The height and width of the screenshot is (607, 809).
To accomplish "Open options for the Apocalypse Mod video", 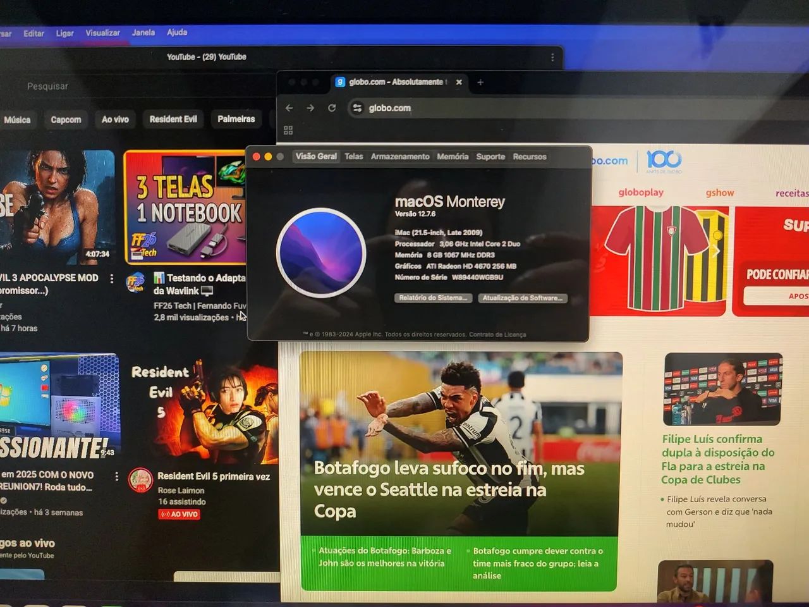I will pos(112,278).
